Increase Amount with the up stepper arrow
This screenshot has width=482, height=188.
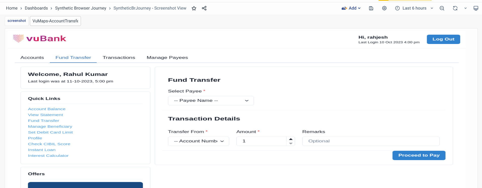(x=291, y=139)
